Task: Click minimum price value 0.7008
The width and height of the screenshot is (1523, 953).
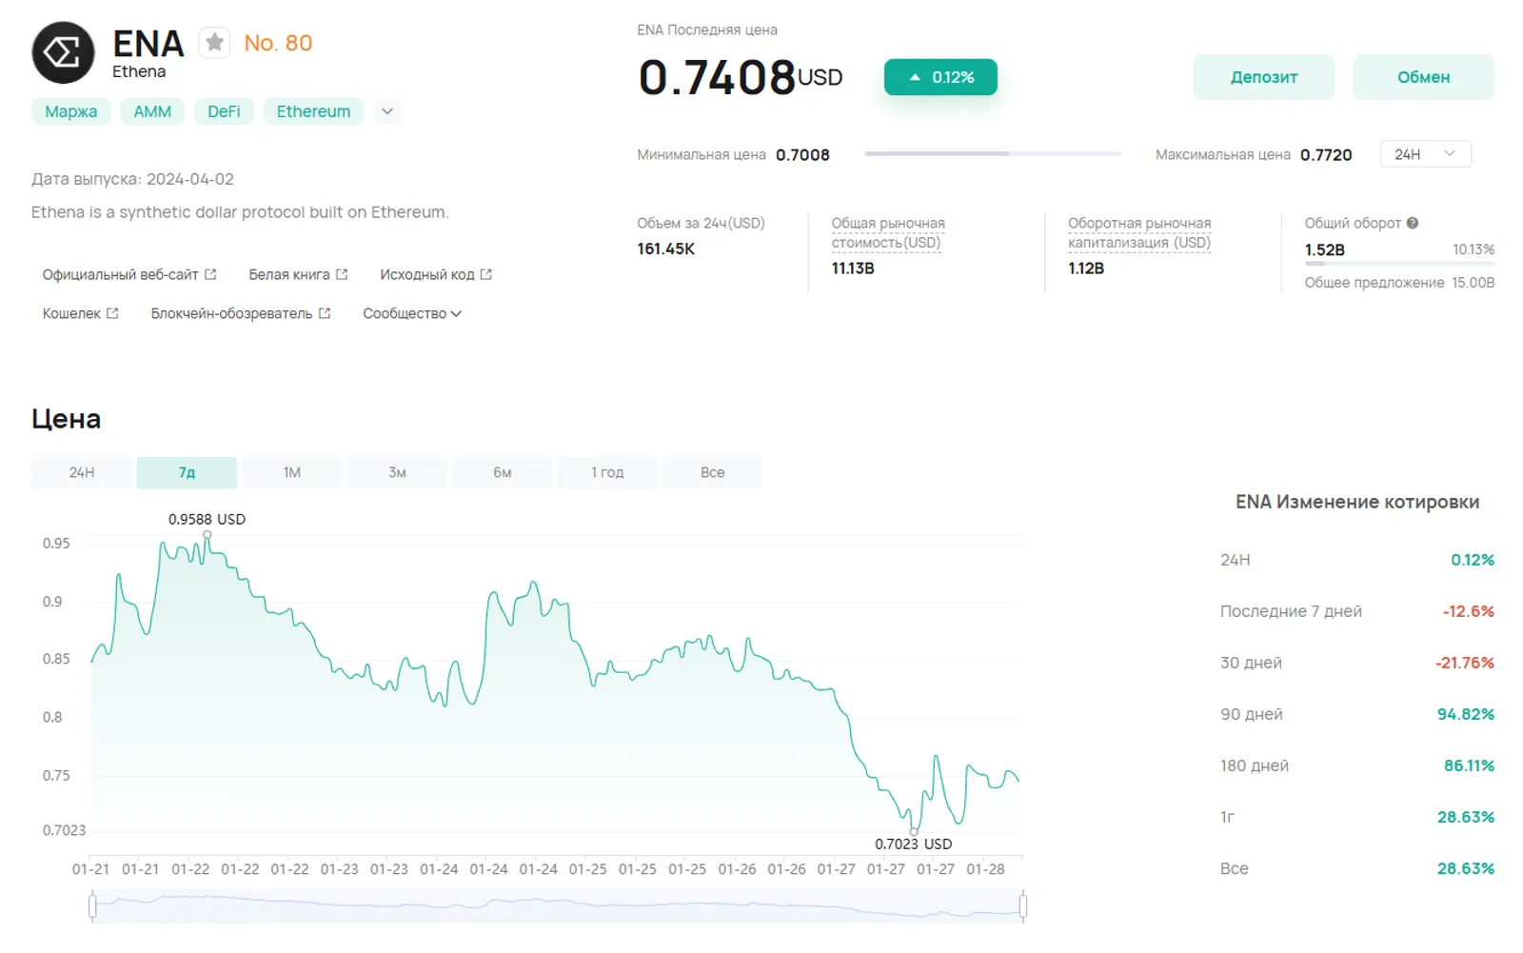Action: click(802, 154)
